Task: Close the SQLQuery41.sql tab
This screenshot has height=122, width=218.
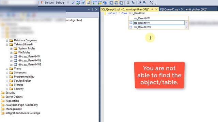Action: (156, 9)
